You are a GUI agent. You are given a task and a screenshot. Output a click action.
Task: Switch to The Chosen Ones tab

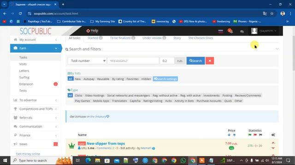[201, 38]
